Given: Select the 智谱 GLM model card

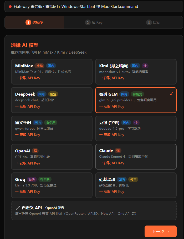Looking at the screenshot, I should [x=136, y=100].
